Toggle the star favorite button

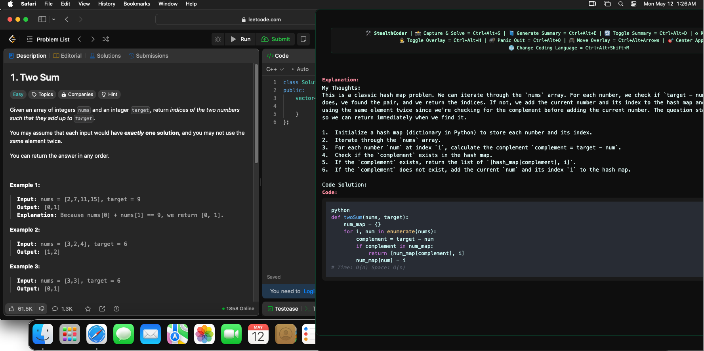[88, 309]
